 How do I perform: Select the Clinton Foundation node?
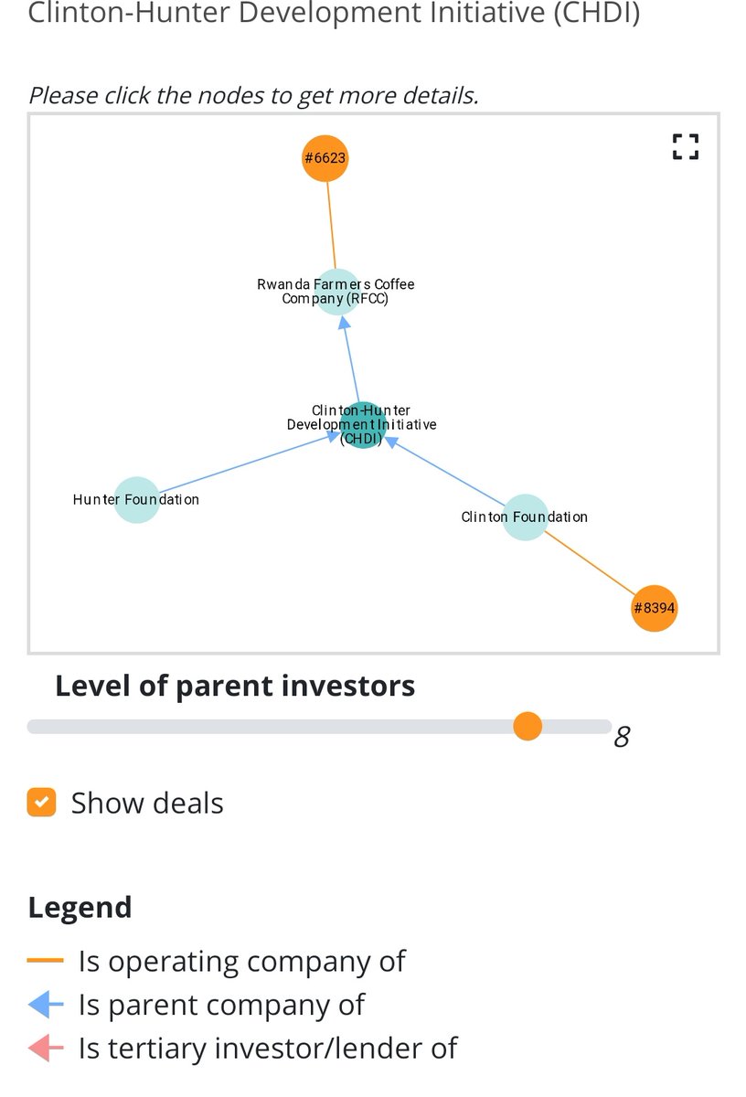pyautogui.click(x=525, y=517)
